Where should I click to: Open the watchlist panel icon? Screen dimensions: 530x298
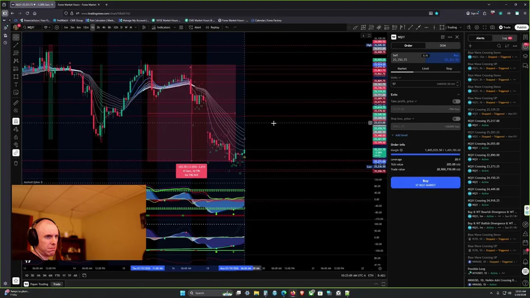click(x=525, y=37)
